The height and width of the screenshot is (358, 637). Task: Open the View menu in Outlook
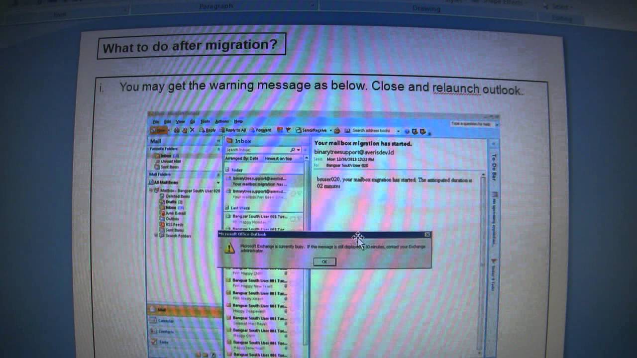point(180,121)
